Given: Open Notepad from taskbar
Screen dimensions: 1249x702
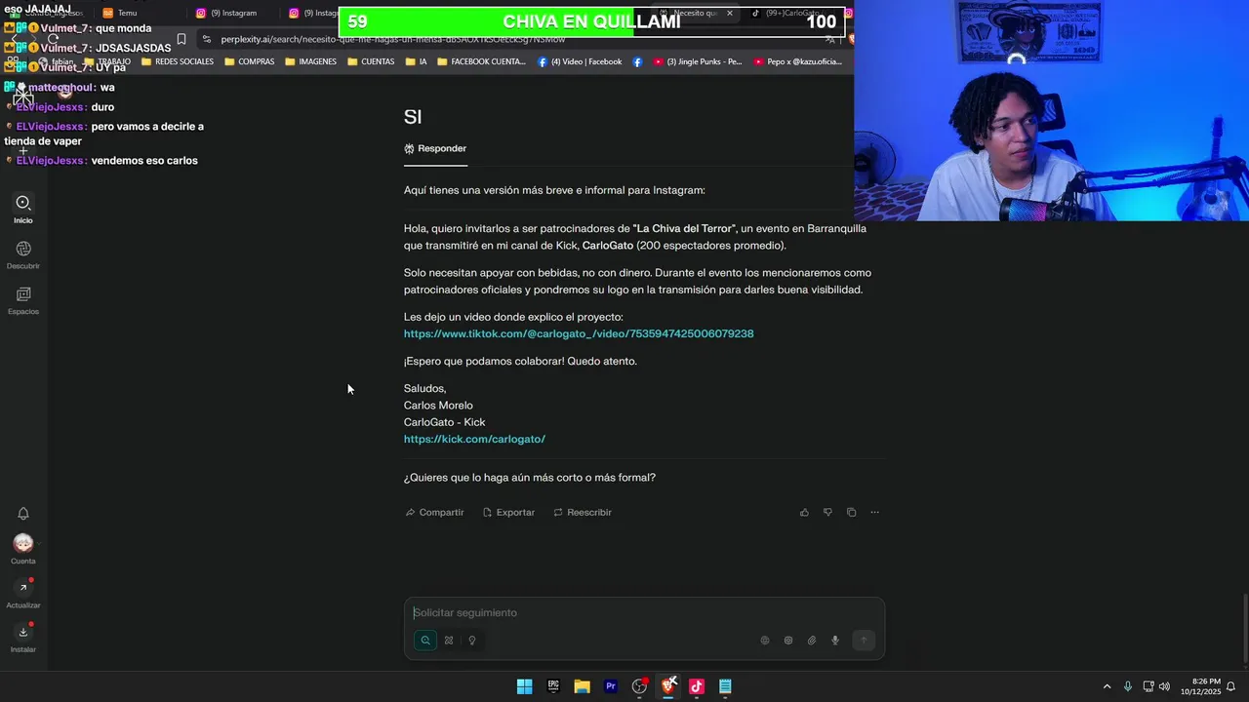Looking at the screenshot, I should 725,686.
